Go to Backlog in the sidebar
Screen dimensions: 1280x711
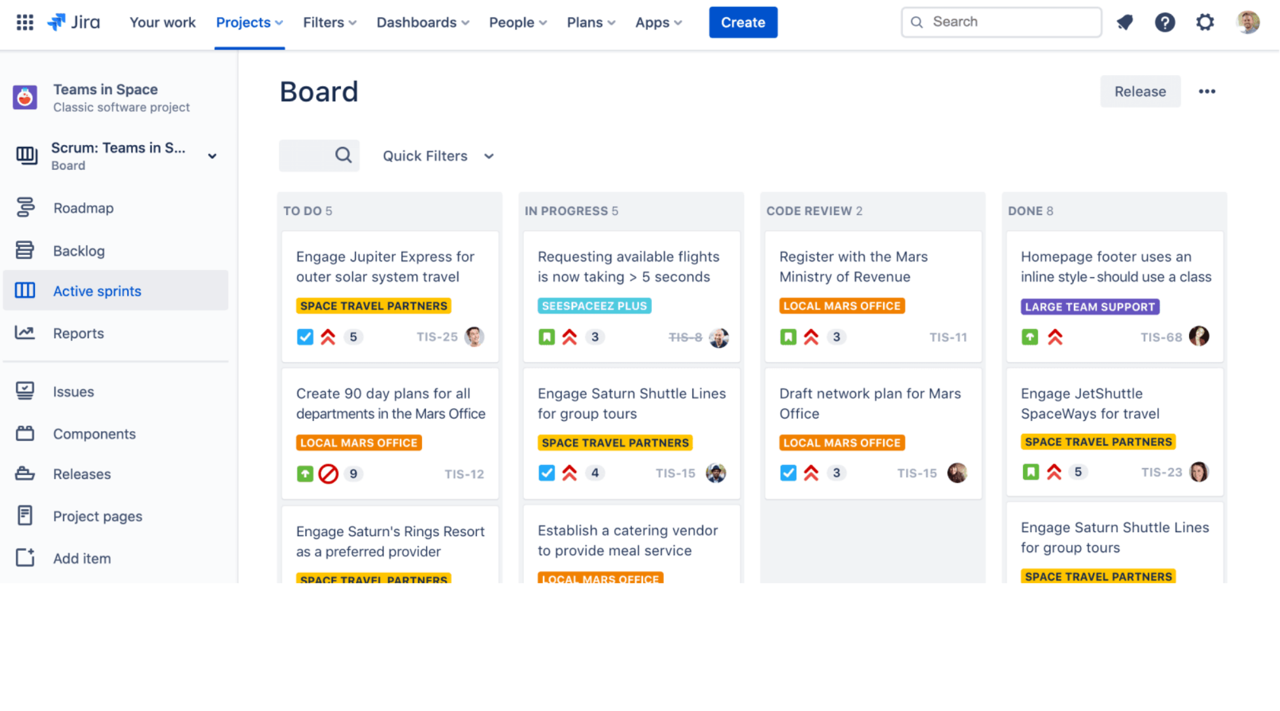[79, 251]
